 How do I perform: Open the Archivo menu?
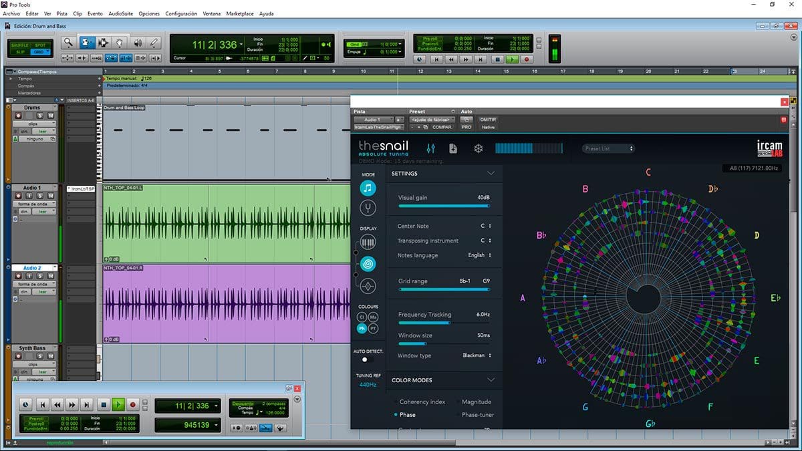click(x=11, y=13)
